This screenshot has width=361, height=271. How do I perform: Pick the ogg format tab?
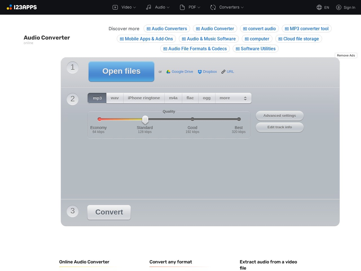pyautogui.click(x=207, y=98)
